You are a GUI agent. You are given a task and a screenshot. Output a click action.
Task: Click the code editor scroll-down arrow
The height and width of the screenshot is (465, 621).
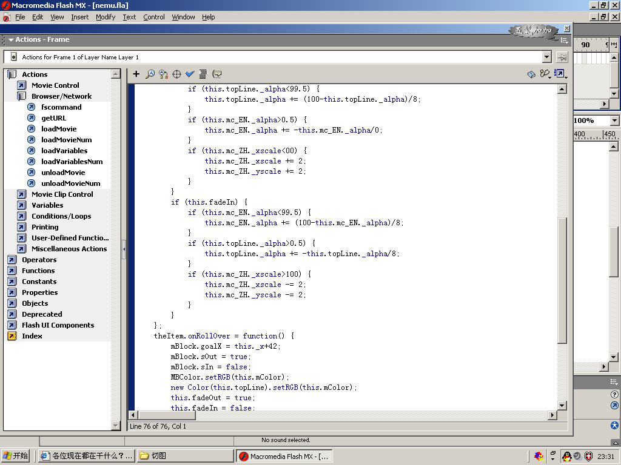click(562, 405)
